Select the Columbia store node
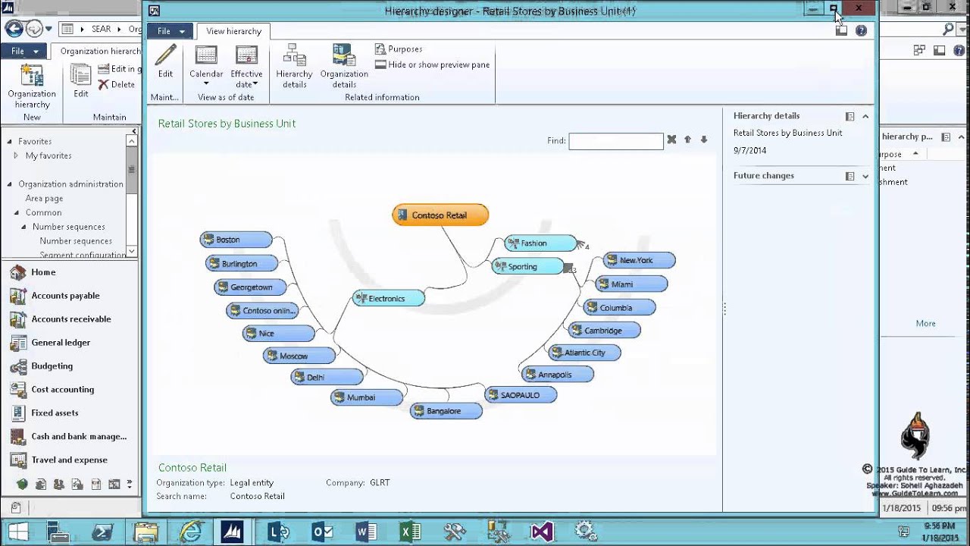Viewport: 970px width, 546px height. [x=619, y=308]
